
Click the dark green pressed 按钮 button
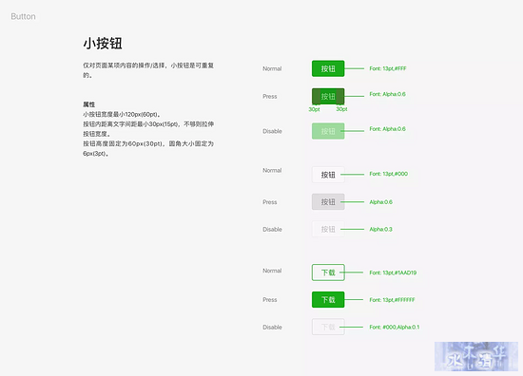(328, 96)
